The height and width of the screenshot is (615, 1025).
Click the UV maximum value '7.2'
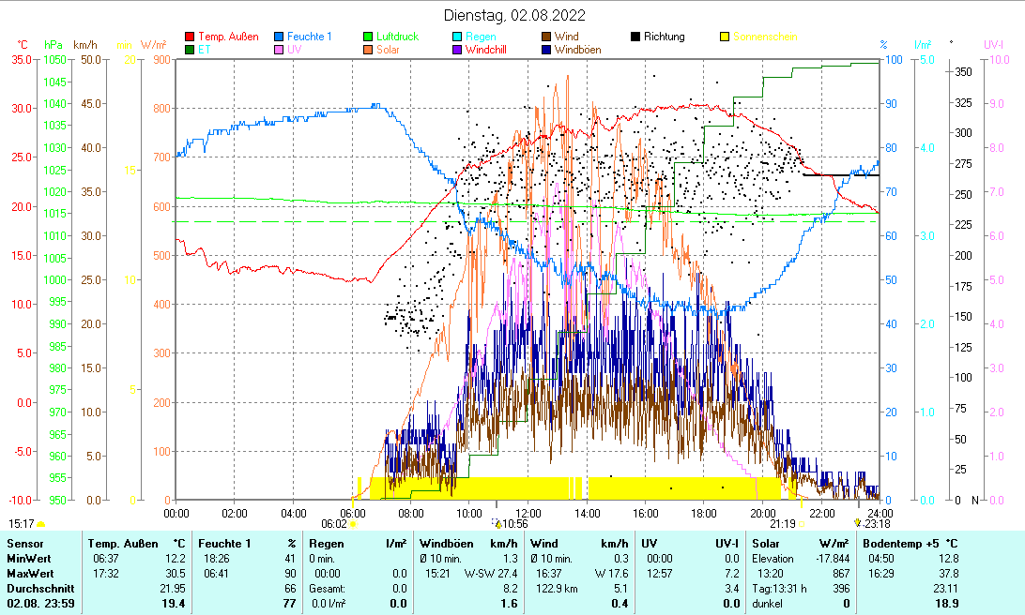click(732, 574)
